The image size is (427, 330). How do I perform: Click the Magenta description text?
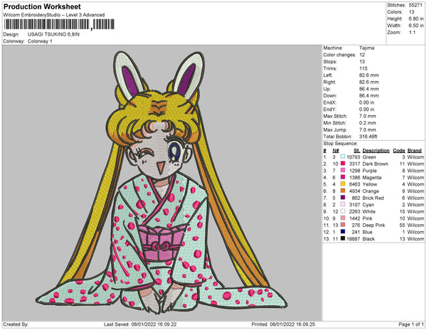[371, 177]
